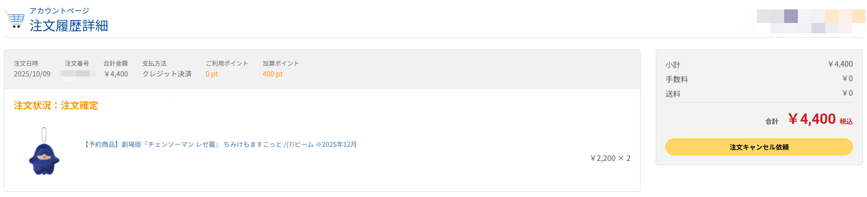Click the blurred order number value
Screen dimensions: 867x197
[x=78, y=74]
